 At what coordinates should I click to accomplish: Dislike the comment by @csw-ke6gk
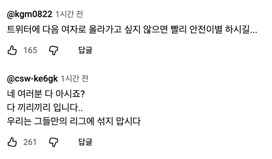(54, 142)
